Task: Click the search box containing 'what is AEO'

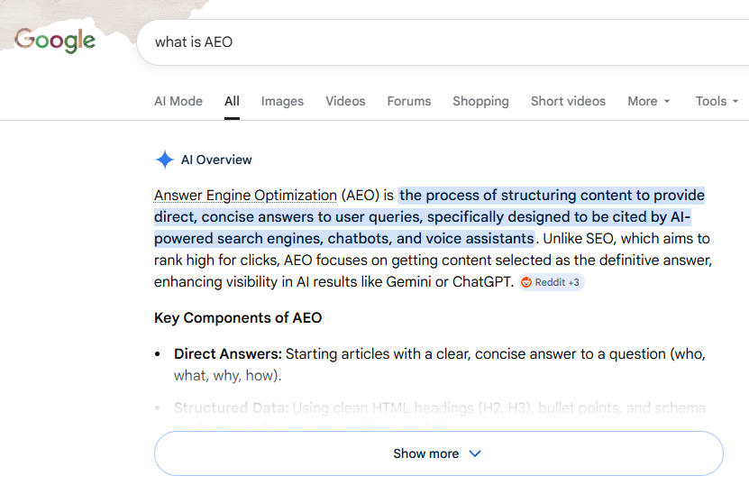Action: pyautogui.click(x=443, y=42)
